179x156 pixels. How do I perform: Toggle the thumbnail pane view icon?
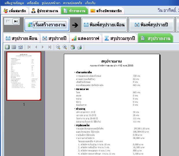[7, 47]
